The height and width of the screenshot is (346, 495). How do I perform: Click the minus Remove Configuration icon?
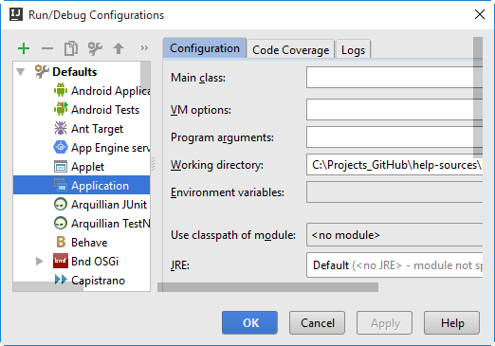(x=47, y=48)
